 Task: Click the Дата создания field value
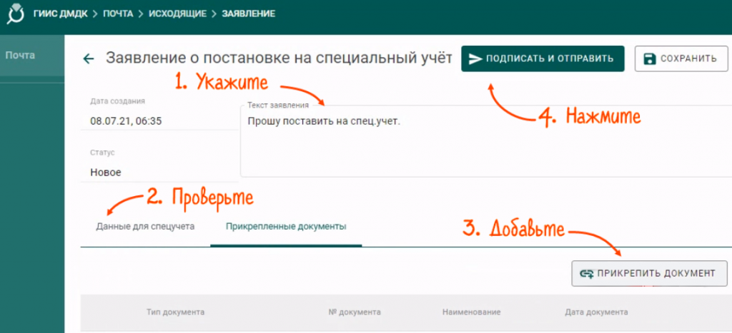click(x=126, y=121)
